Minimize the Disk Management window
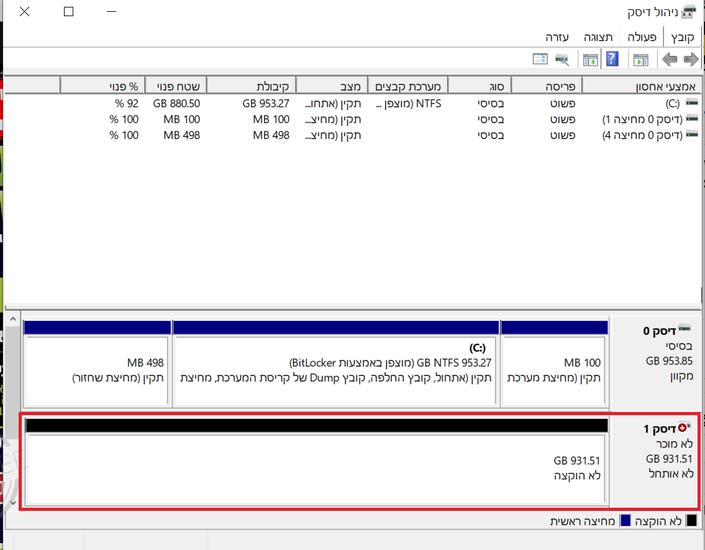705x550 pixels. [112, 12]
